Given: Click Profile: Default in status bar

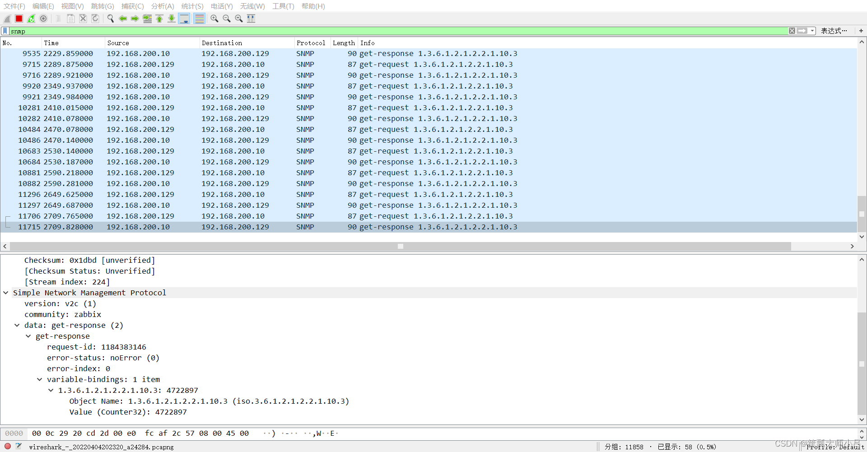Looking at the screenshot, I should click(x=835, y=447).
